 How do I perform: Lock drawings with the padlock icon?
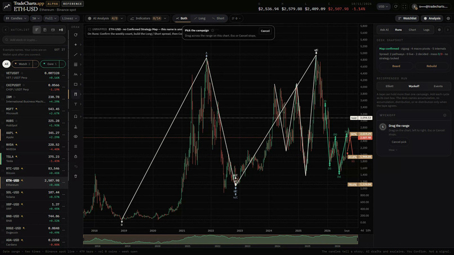click(x=75, y=156)
